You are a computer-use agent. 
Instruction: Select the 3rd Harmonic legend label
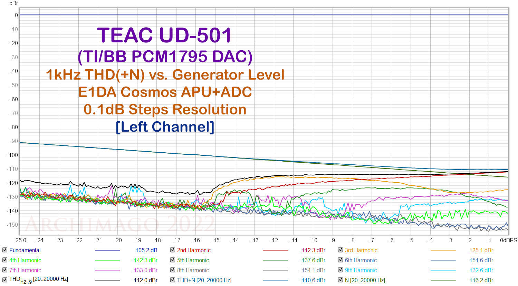tap(361, 251)
